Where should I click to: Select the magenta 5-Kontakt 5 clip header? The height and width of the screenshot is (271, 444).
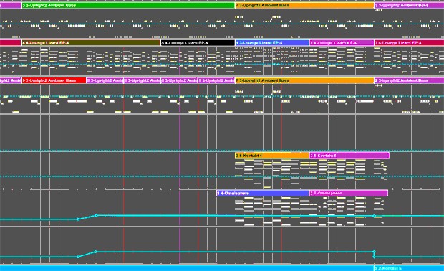(x=349, y=156)
